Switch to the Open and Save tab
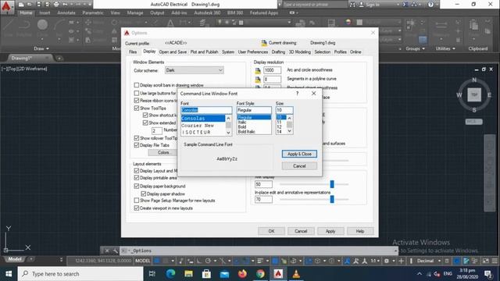This screenshot has height=281, width=500. pyautogui.click(x=173, y=52)
